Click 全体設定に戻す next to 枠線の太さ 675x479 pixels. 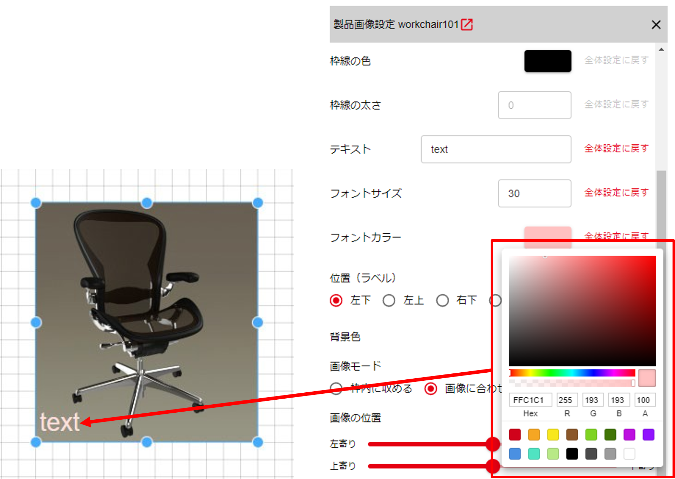pos(616,104)
